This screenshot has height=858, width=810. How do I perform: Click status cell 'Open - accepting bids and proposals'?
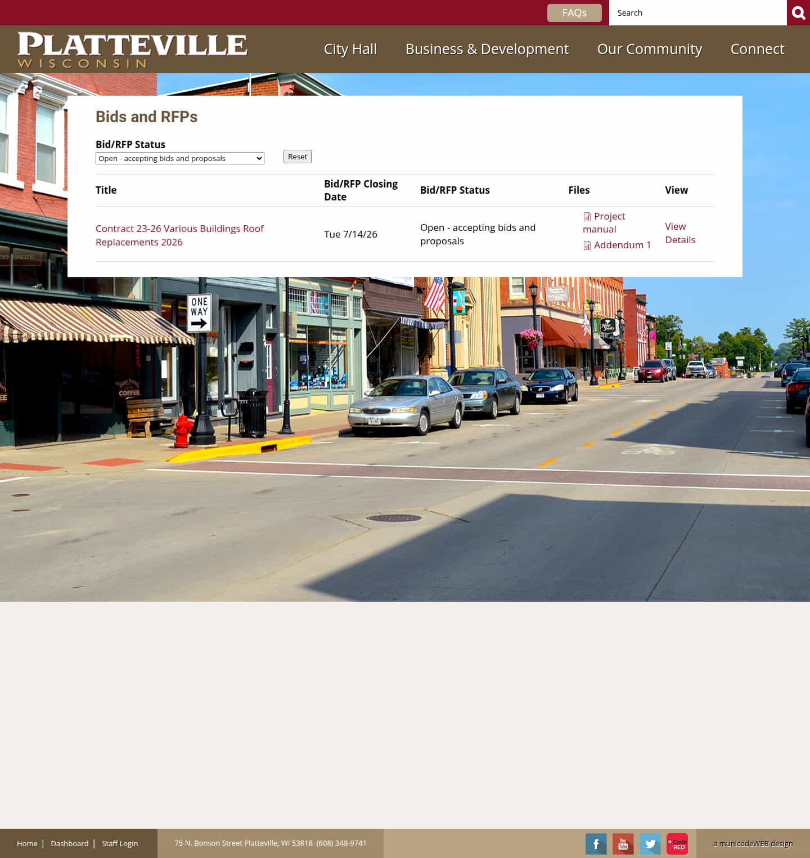478,234
